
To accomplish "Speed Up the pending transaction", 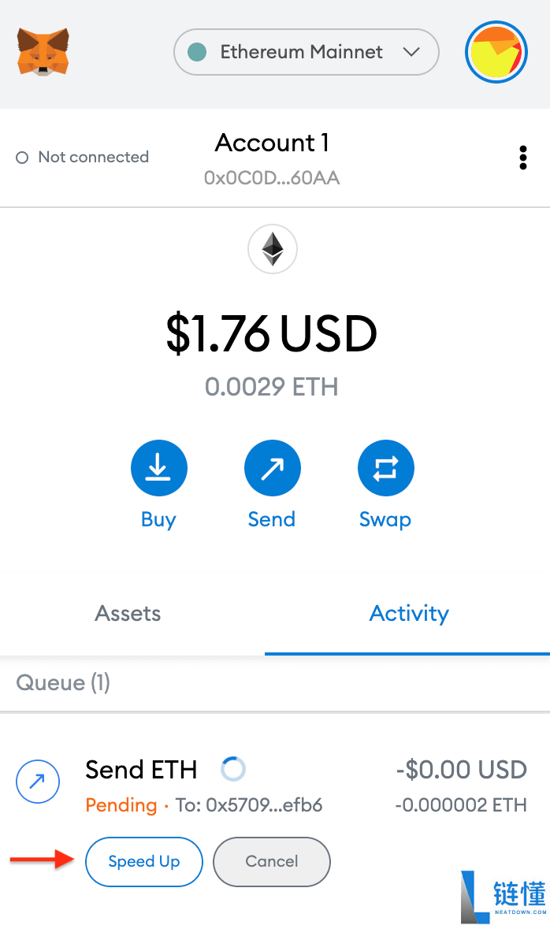I will click(144, 861).
